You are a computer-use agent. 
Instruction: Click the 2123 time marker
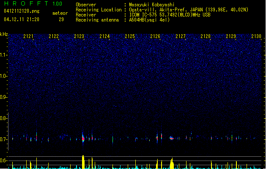pos(79,36)
